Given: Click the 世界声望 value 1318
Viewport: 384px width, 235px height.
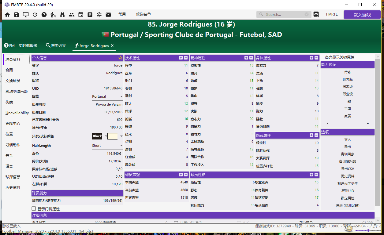Looking at the screenshot, I should click(x=184, y=197).
